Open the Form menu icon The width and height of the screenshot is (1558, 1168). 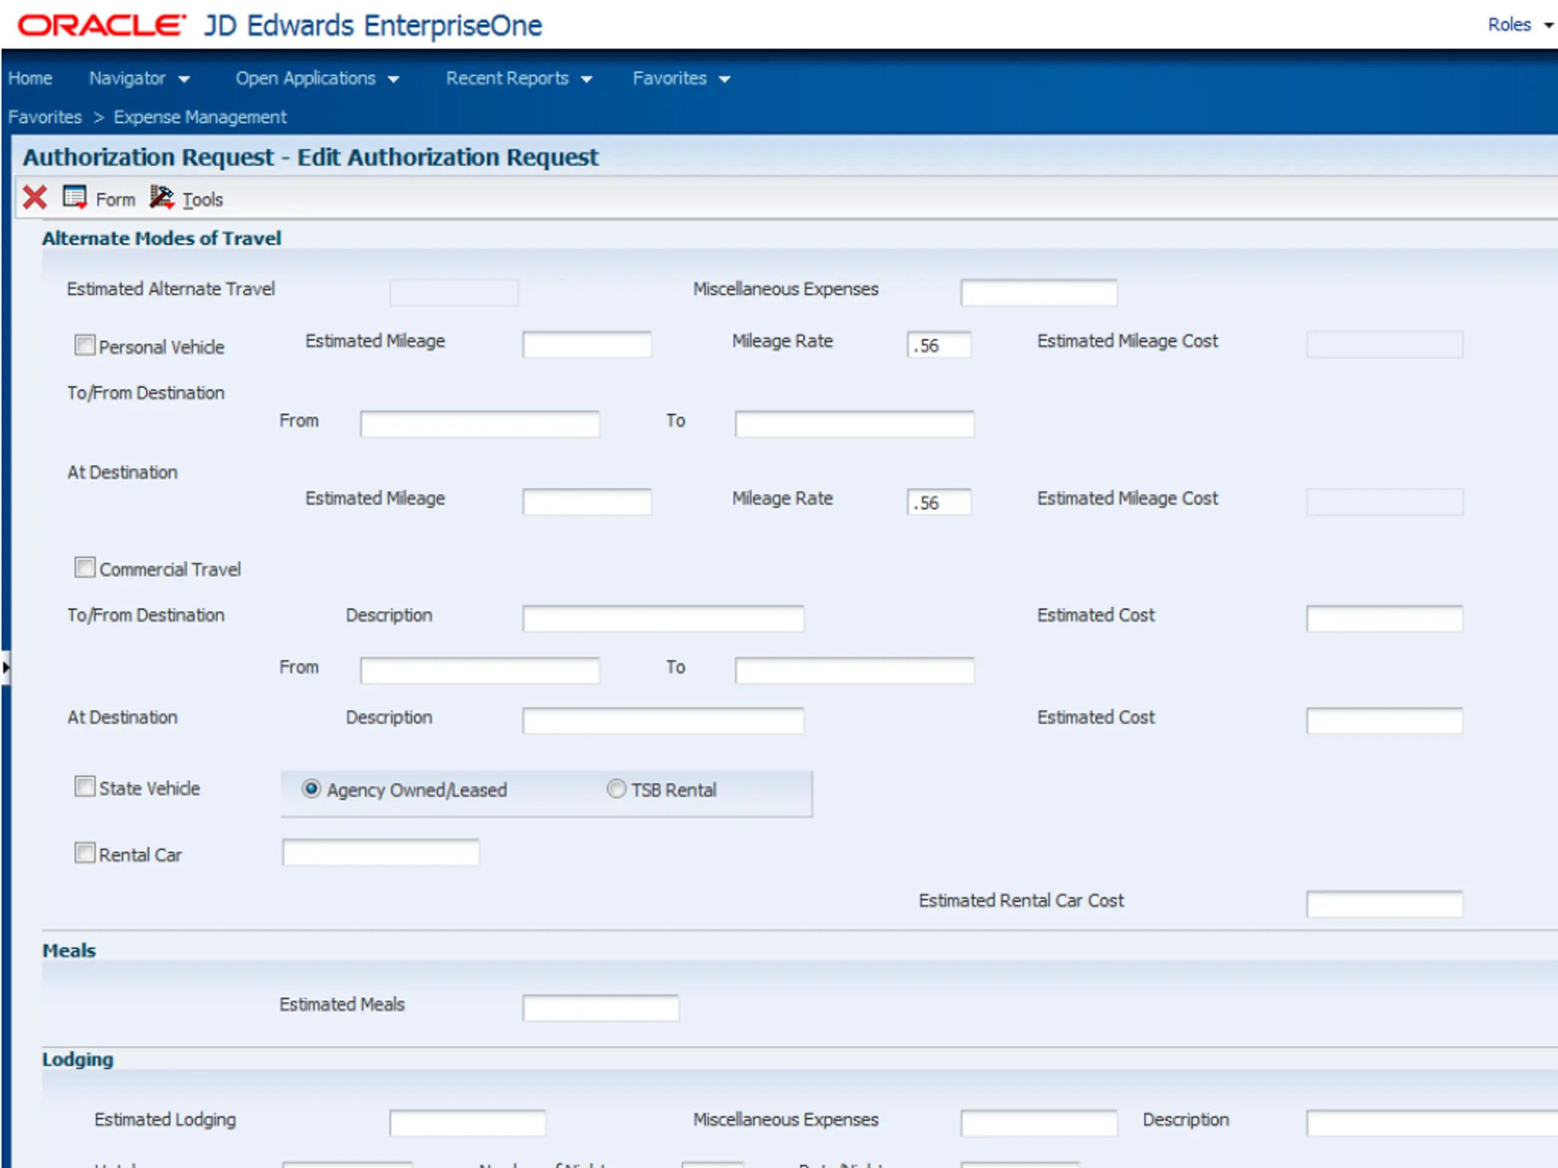pos(75,198)
